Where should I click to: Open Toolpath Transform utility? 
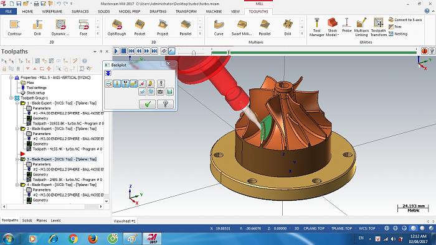tap(379, 27)
